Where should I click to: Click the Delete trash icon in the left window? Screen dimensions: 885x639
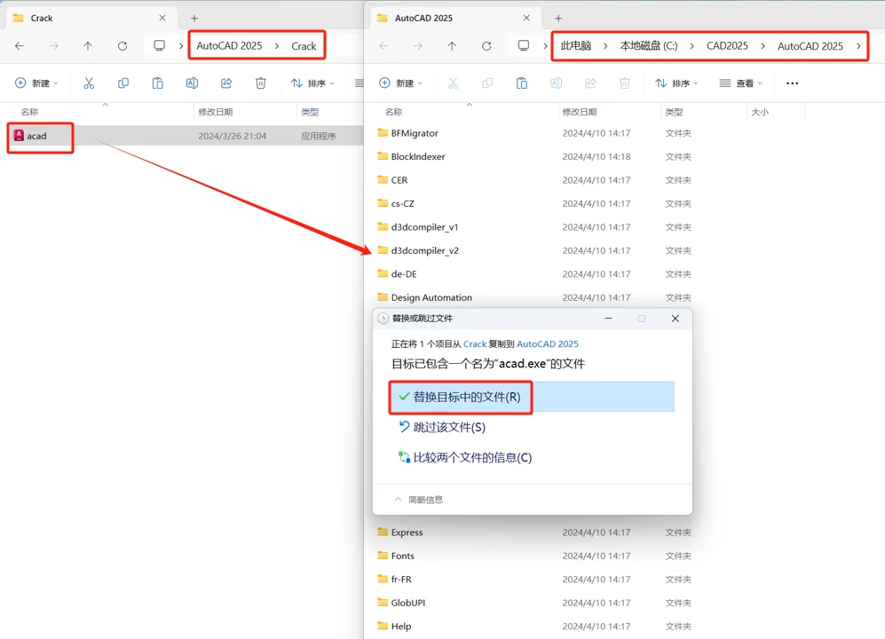click(259, 83)
